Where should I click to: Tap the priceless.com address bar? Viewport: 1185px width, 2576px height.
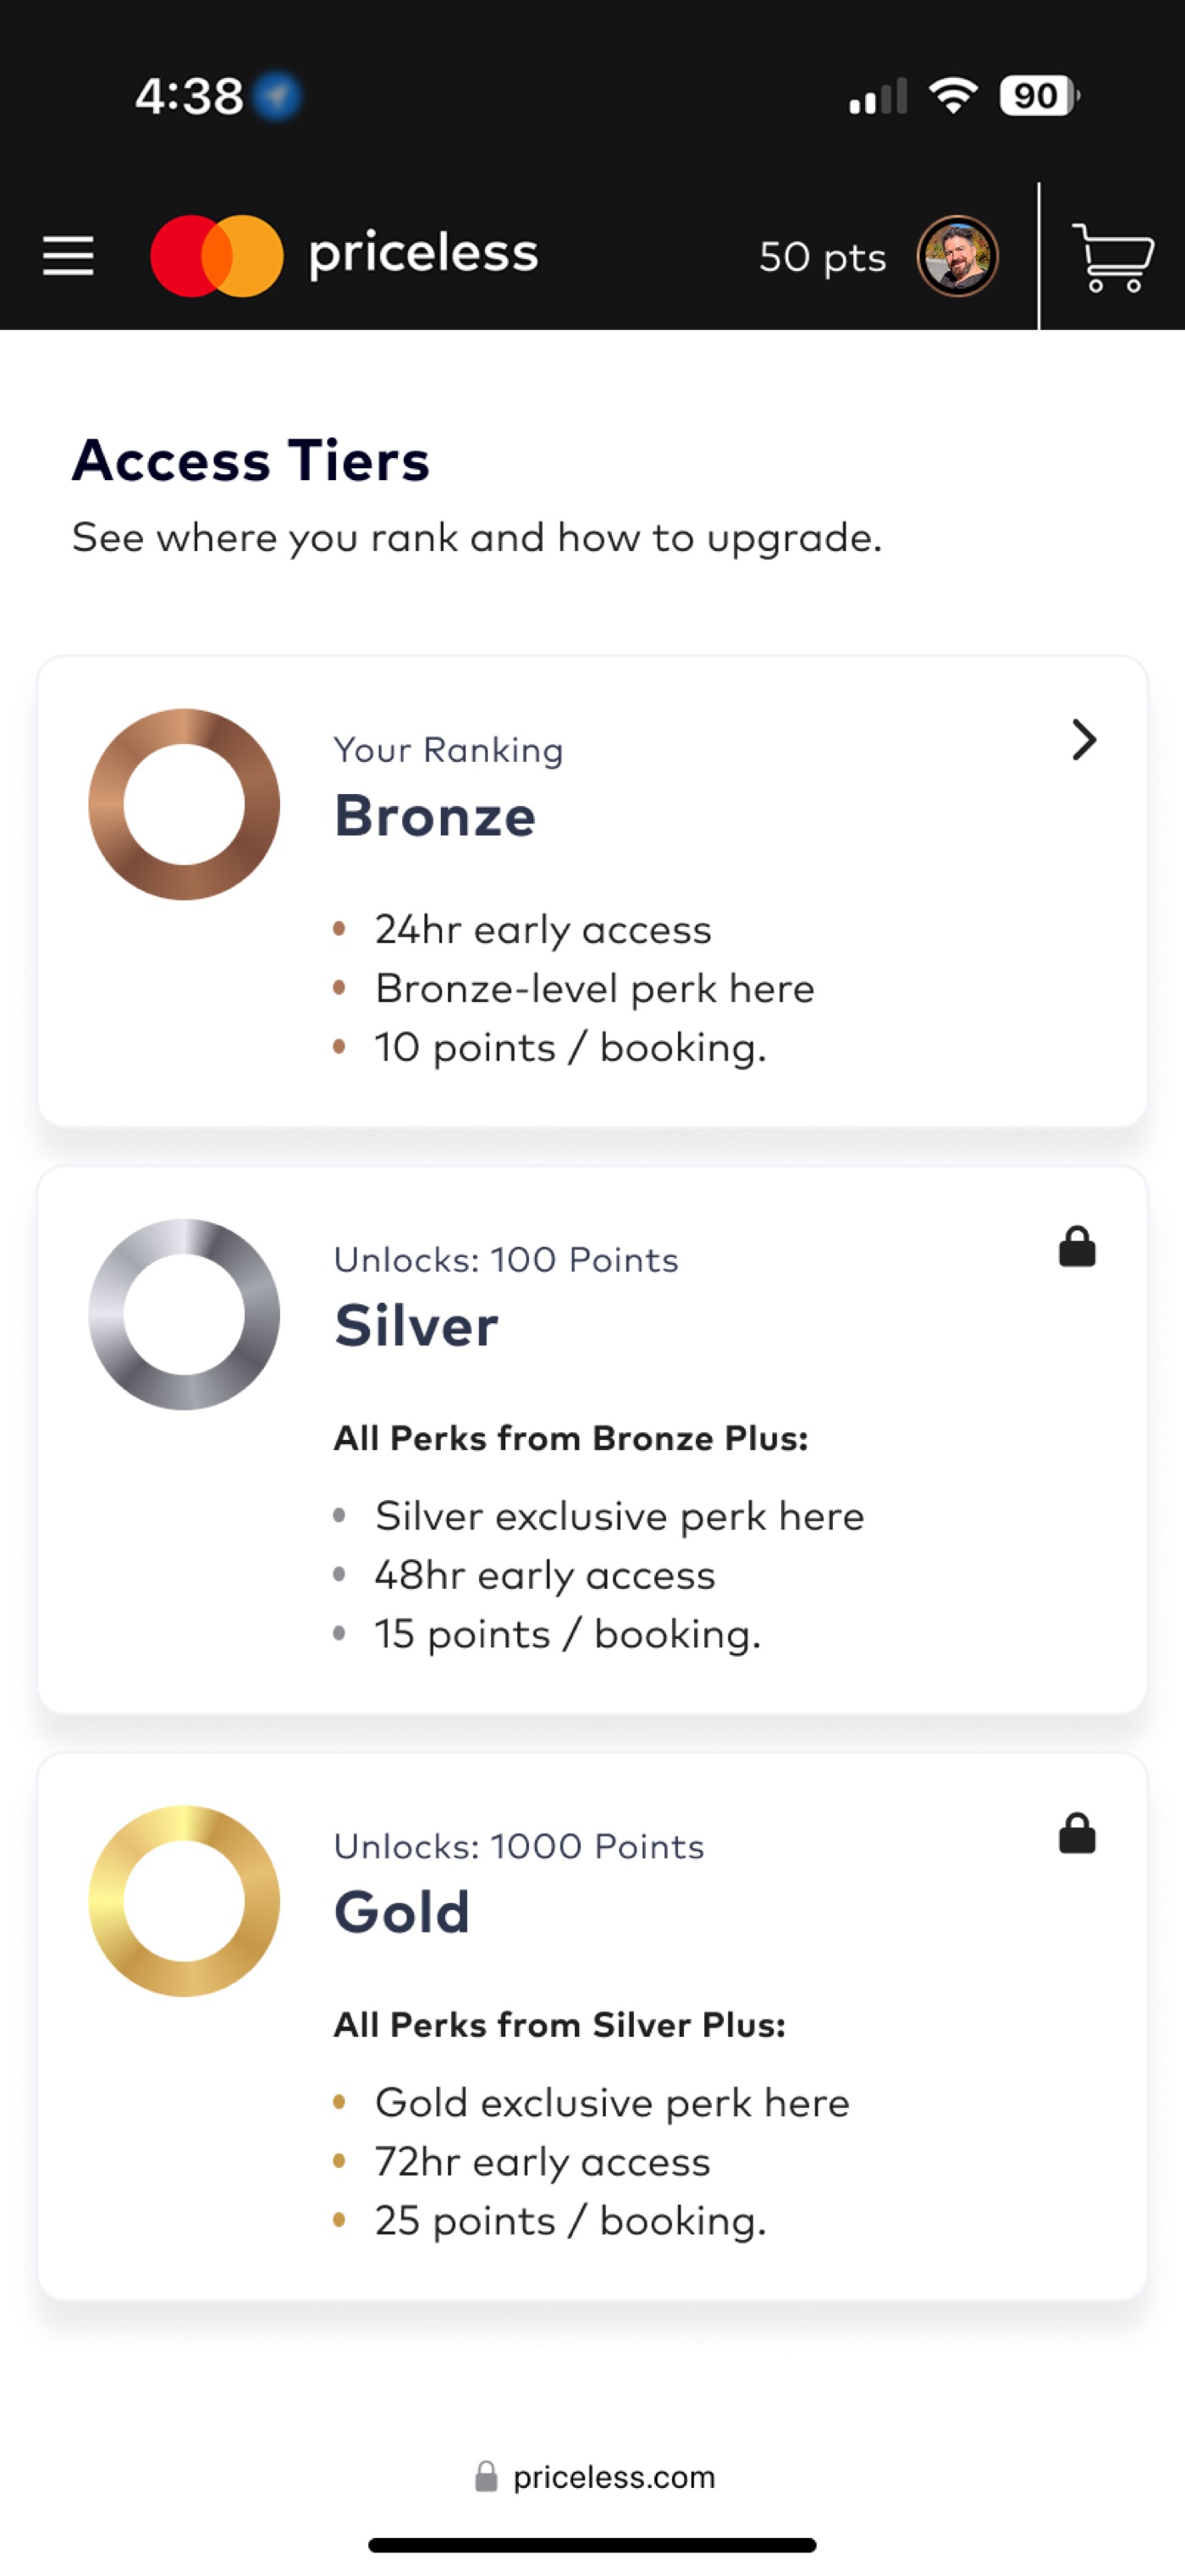[613, 2476]
